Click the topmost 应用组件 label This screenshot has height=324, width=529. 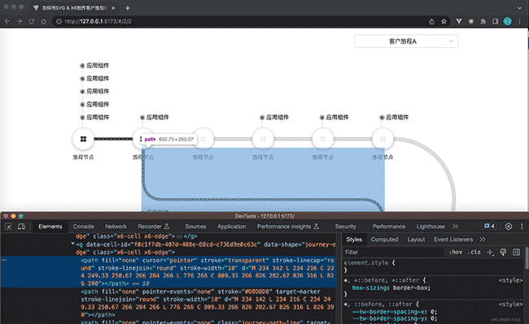coord(98,66)
